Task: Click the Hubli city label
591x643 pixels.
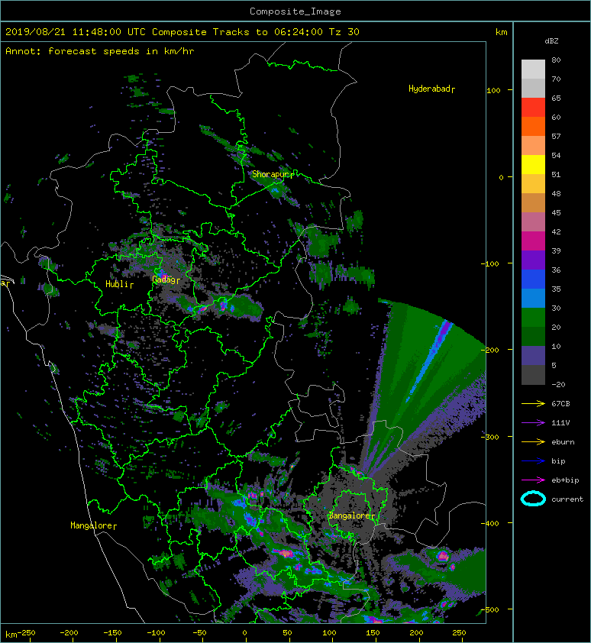Action: [119, 284]
